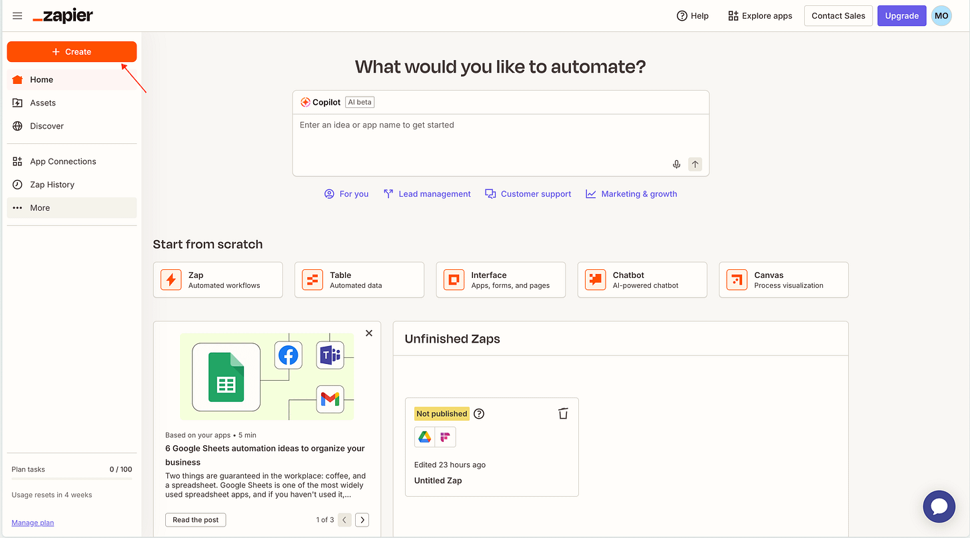Select the Customer support suggestion link
The image size is (970, 538).
click(528, 194)
